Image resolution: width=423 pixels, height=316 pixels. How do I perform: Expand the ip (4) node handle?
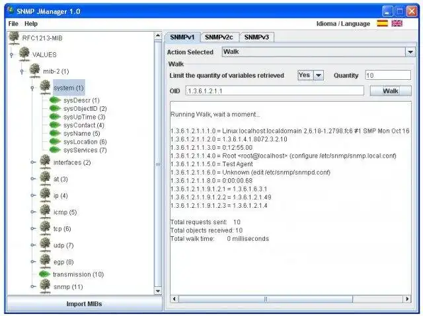32,195
